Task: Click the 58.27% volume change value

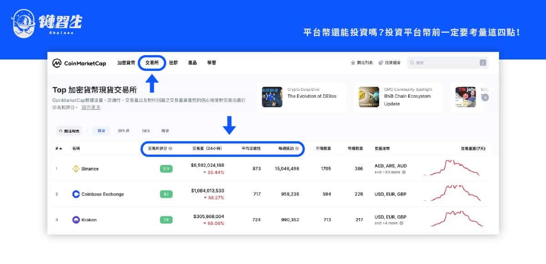Action: (216, 198)
